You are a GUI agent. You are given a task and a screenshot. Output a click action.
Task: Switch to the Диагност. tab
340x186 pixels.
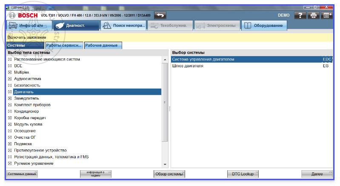pyautogui.click(x=76, y=26)
